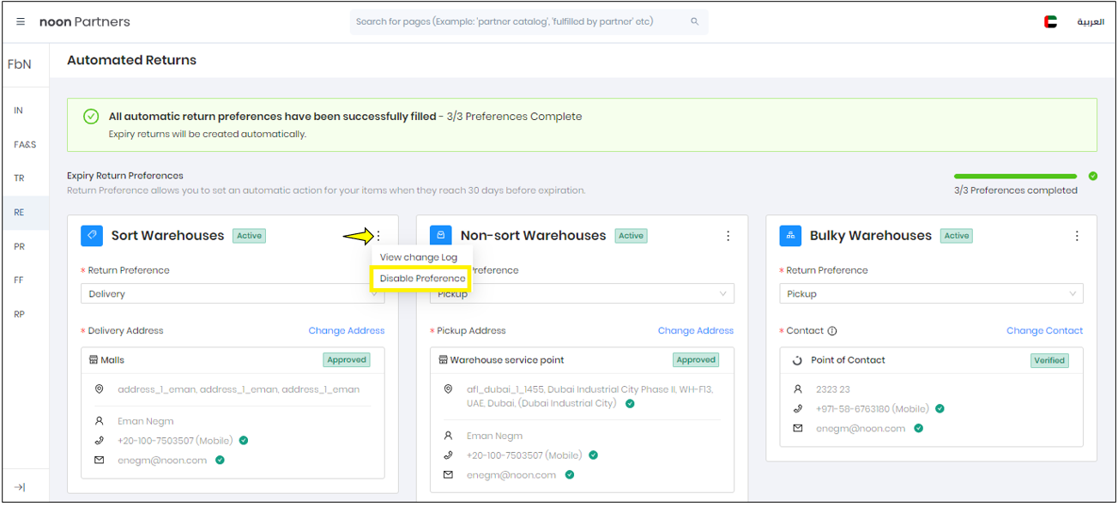Click phone icon beside +971-58-6763180

pos(798,409)
